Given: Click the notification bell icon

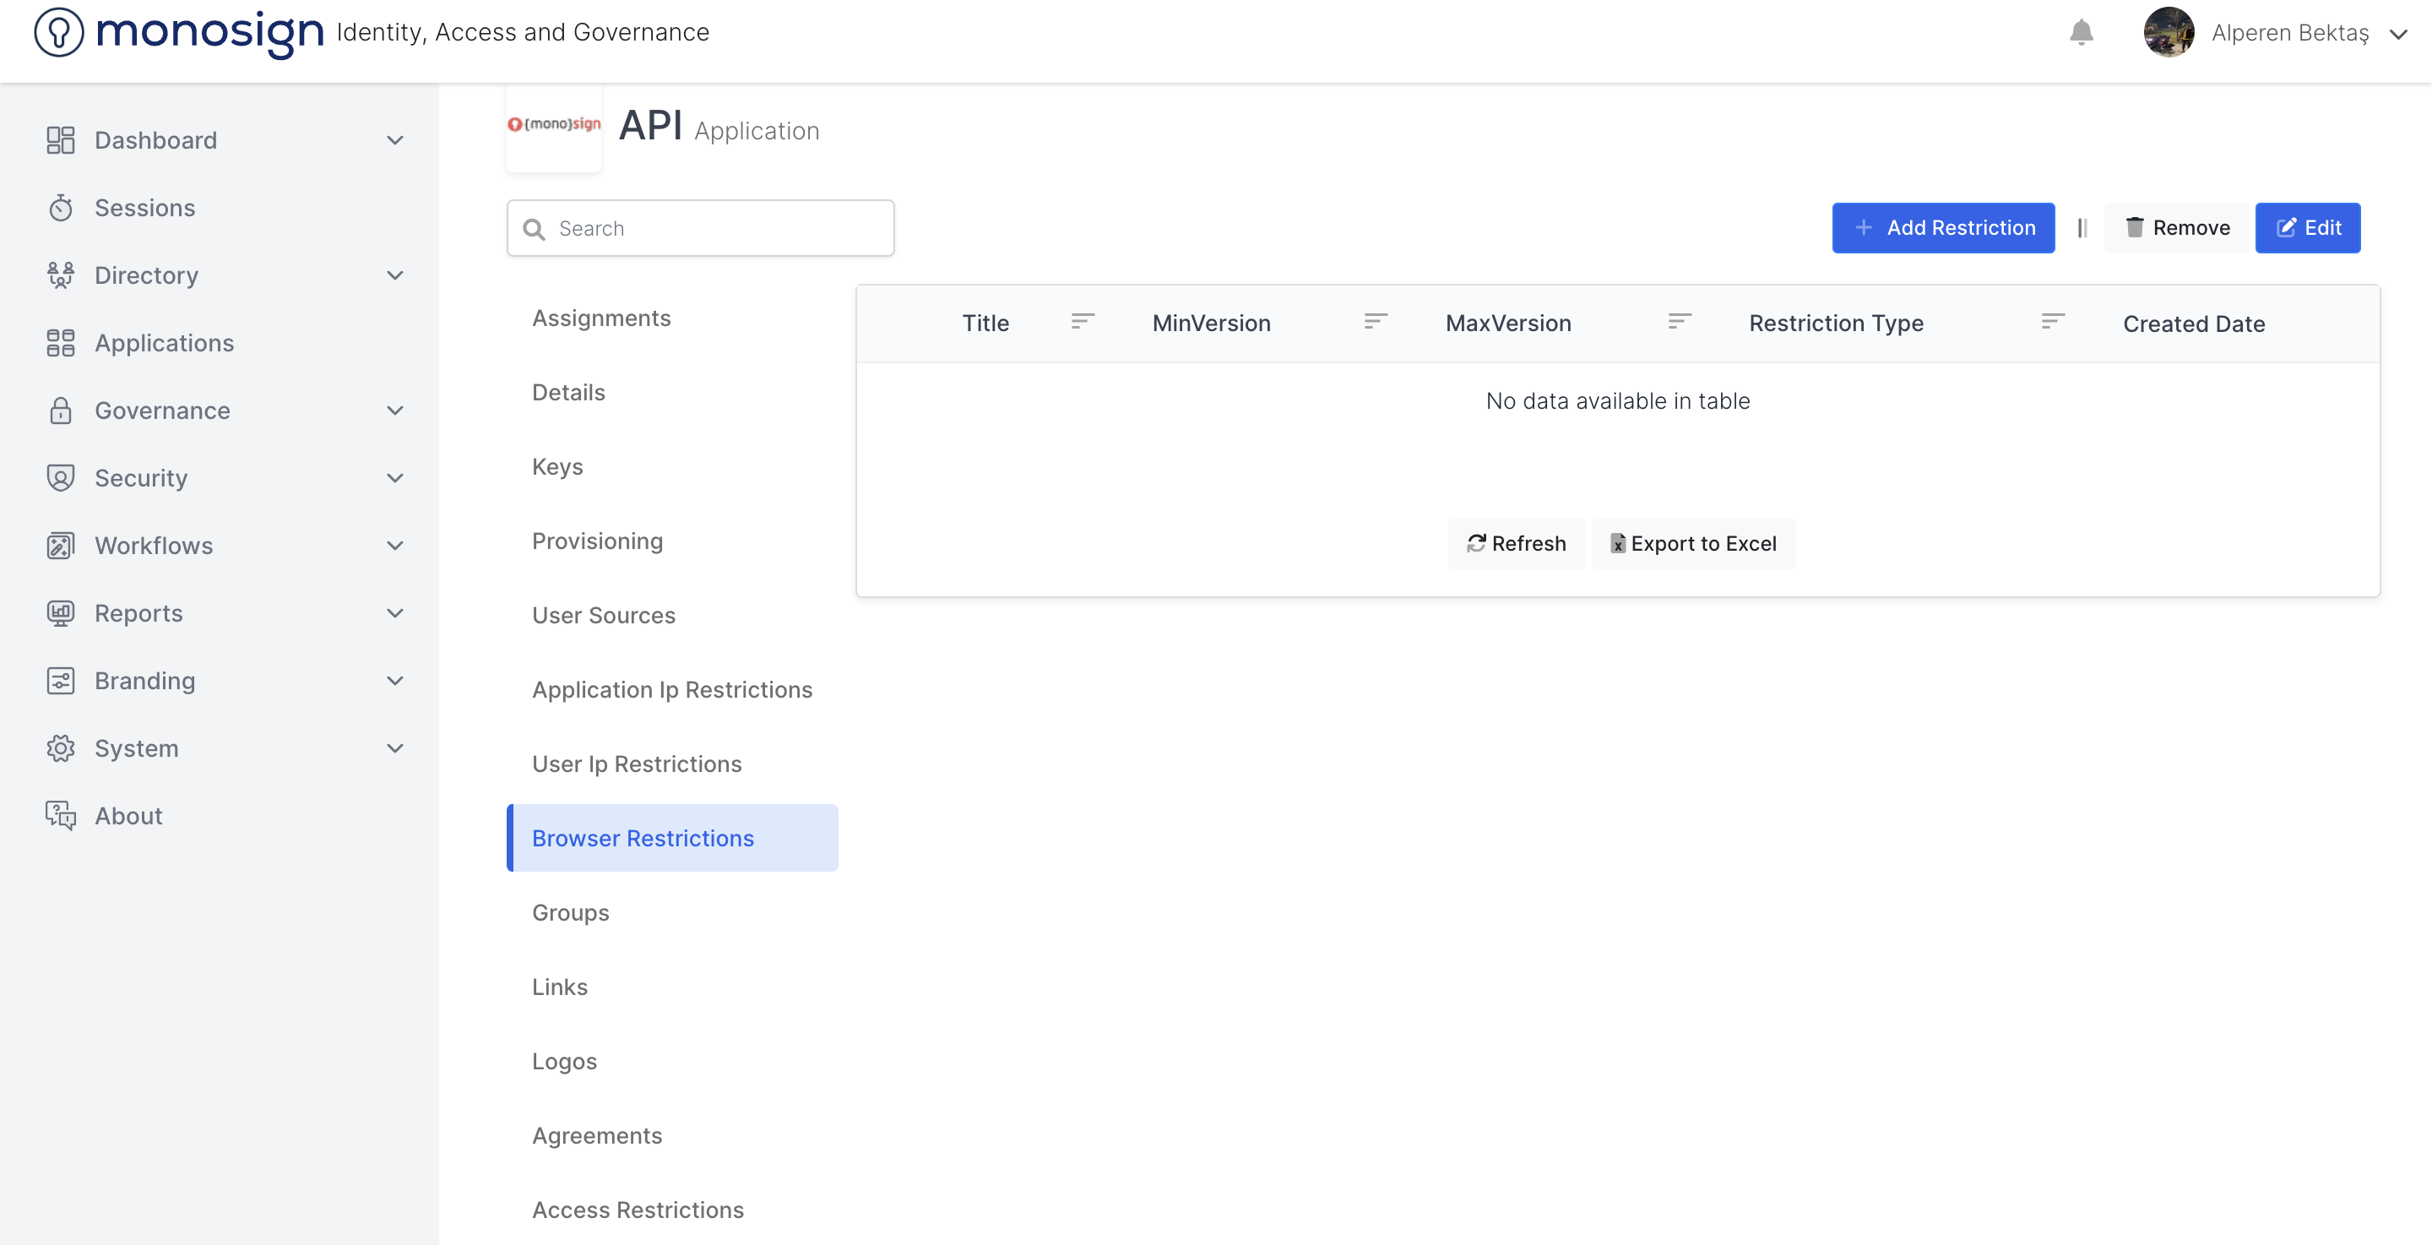Looking at the screenshot, I should tap(2081, 32).
